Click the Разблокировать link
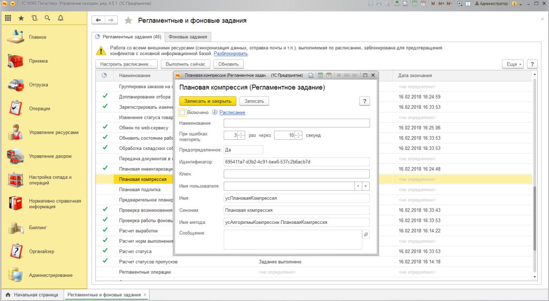This screenshot has height=301, width=549. pyautogui.click(x=231, y=54)
